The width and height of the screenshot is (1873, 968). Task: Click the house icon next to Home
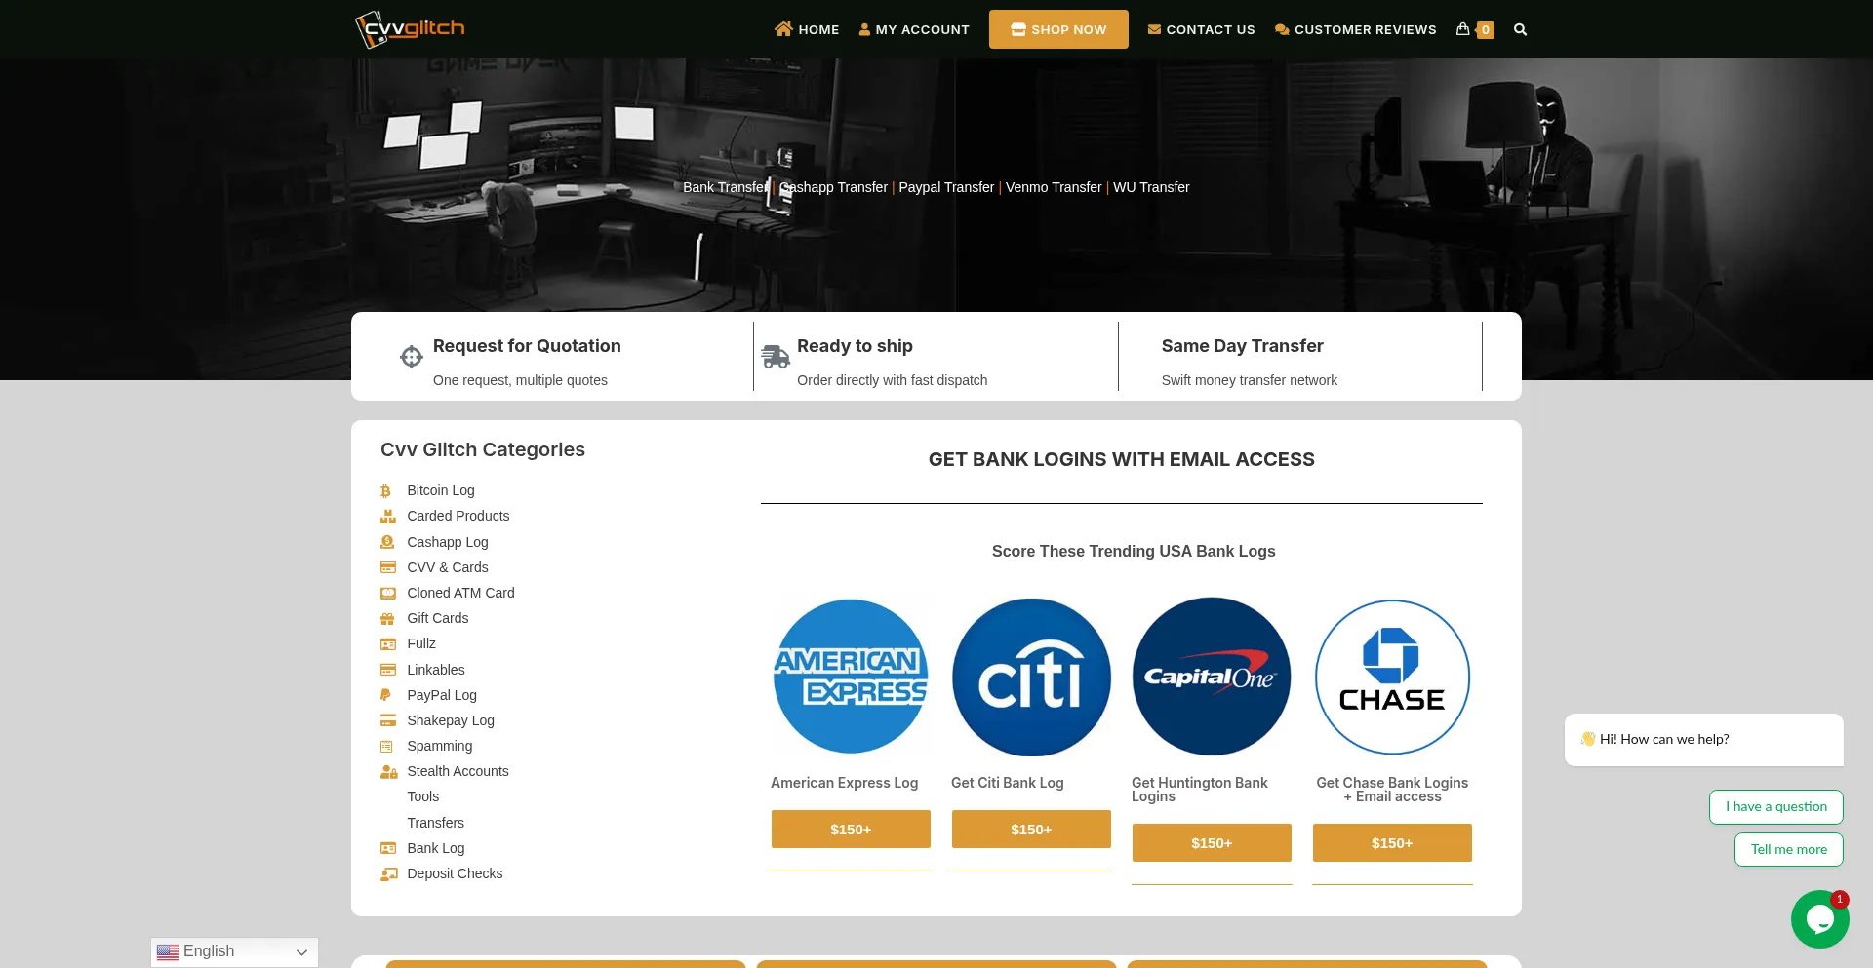point(783,29)
